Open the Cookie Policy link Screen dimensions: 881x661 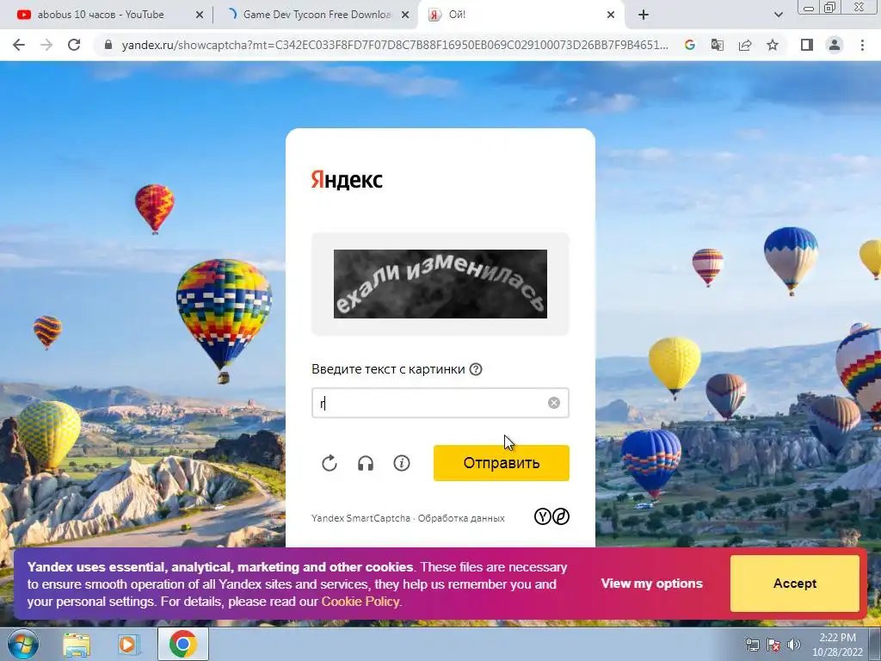tap(360, 602)
